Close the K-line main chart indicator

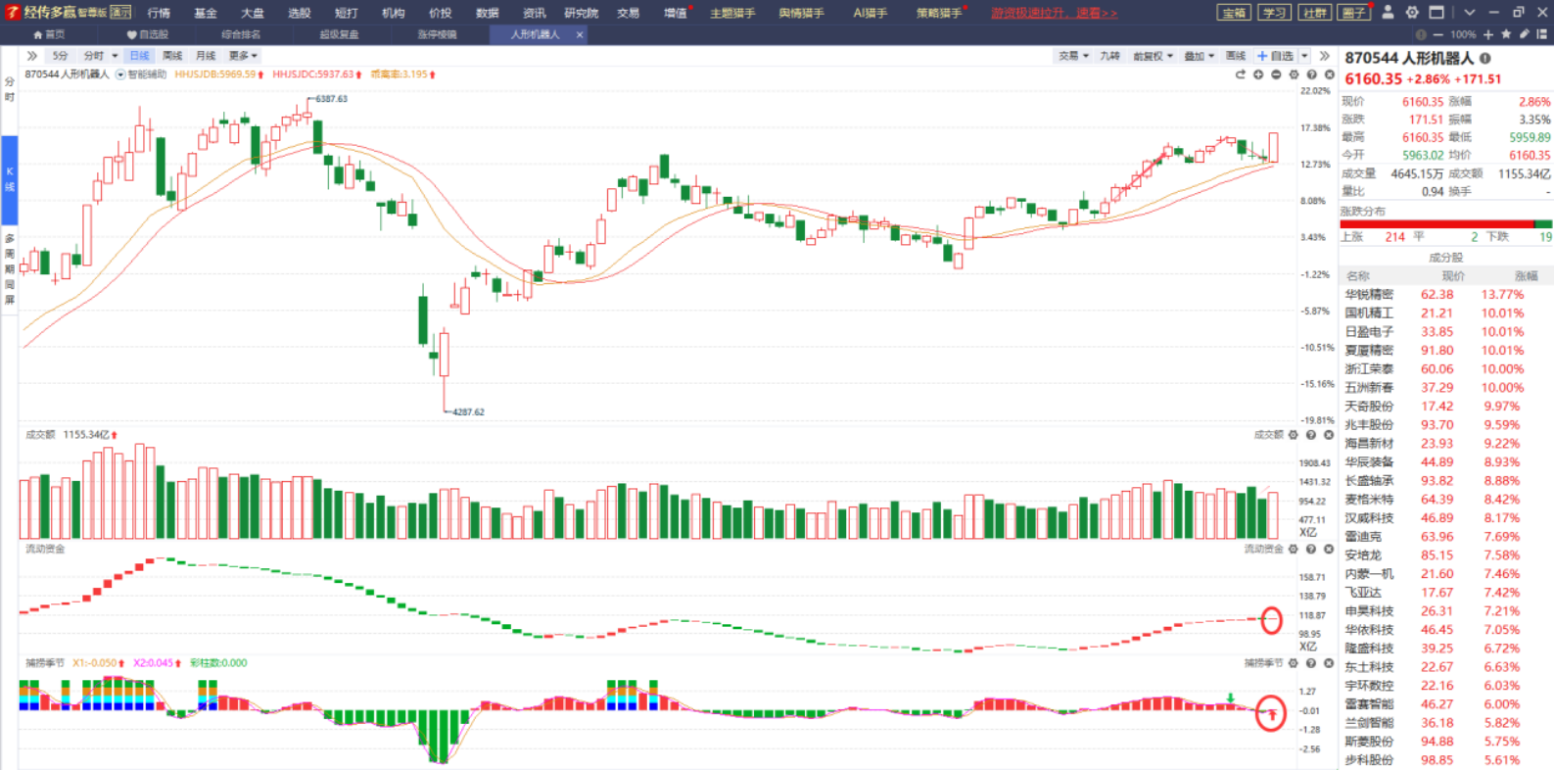point(1329,74)
